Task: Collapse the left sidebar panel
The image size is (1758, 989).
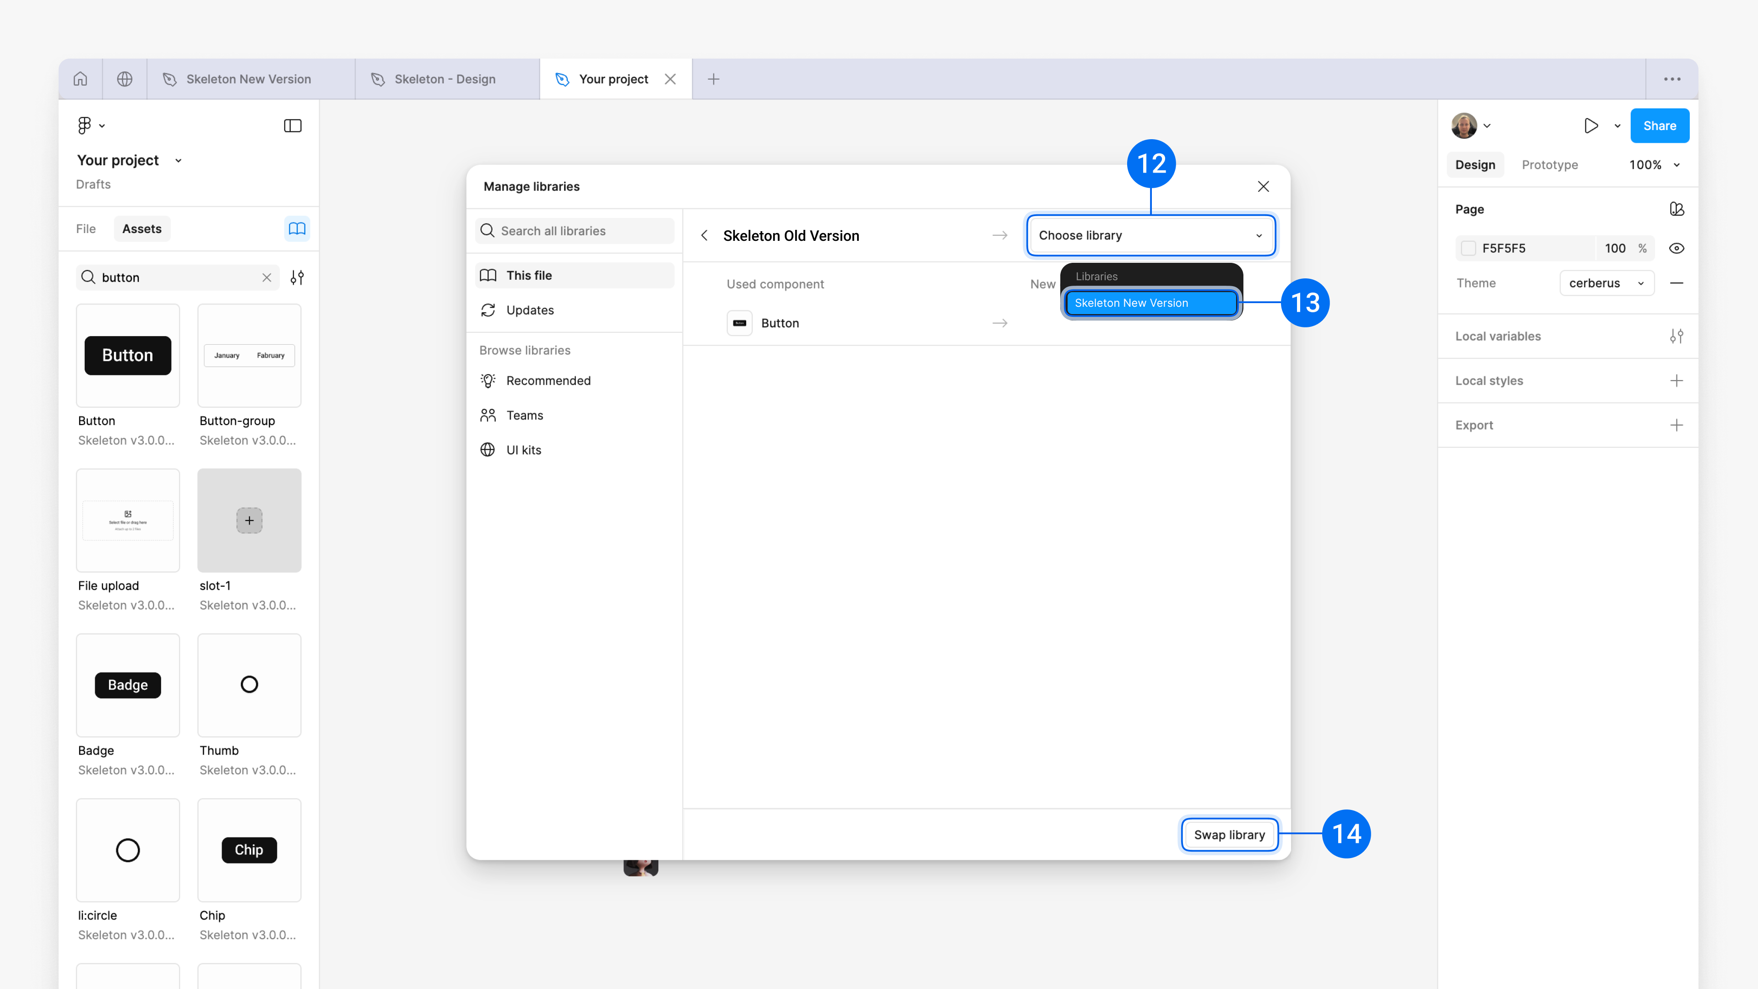Action: pos(292,125)
